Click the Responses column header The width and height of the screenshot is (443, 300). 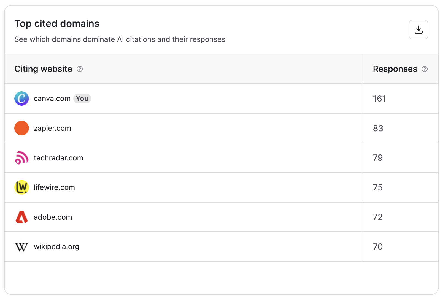pyautogui.click(x=395, y=69)
